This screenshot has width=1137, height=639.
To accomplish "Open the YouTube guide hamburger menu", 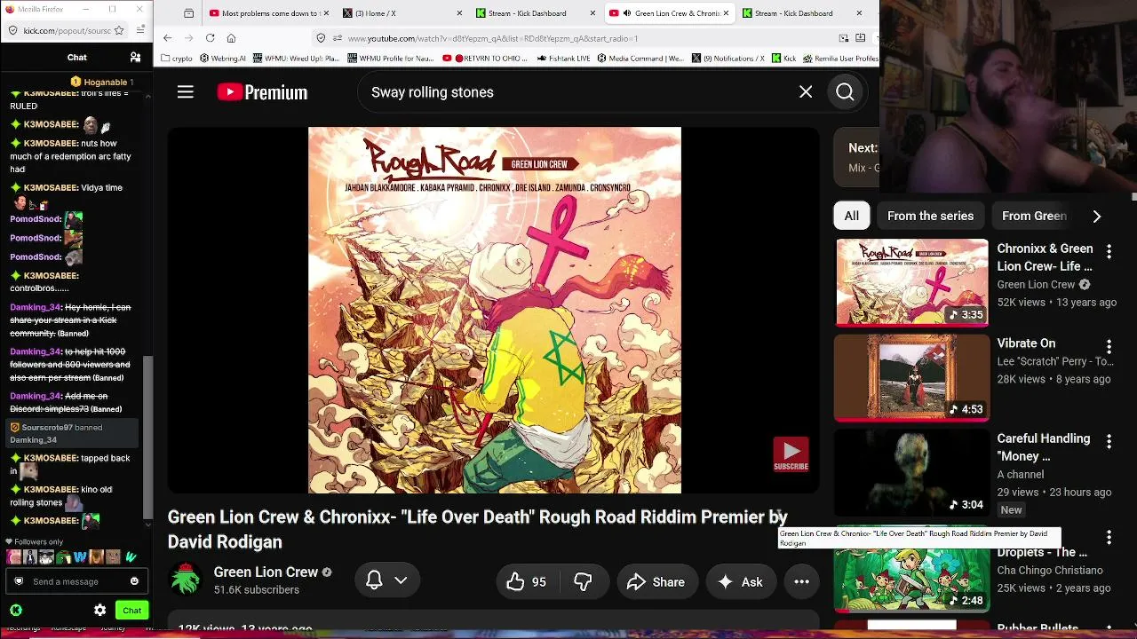I will point(185,92).
